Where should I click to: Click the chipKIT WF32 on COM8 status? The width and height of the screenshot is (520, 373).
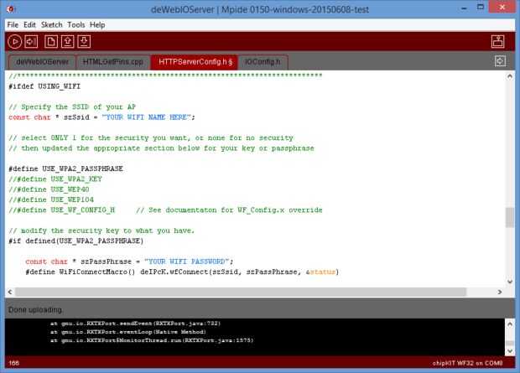click(x=467, y=364)
